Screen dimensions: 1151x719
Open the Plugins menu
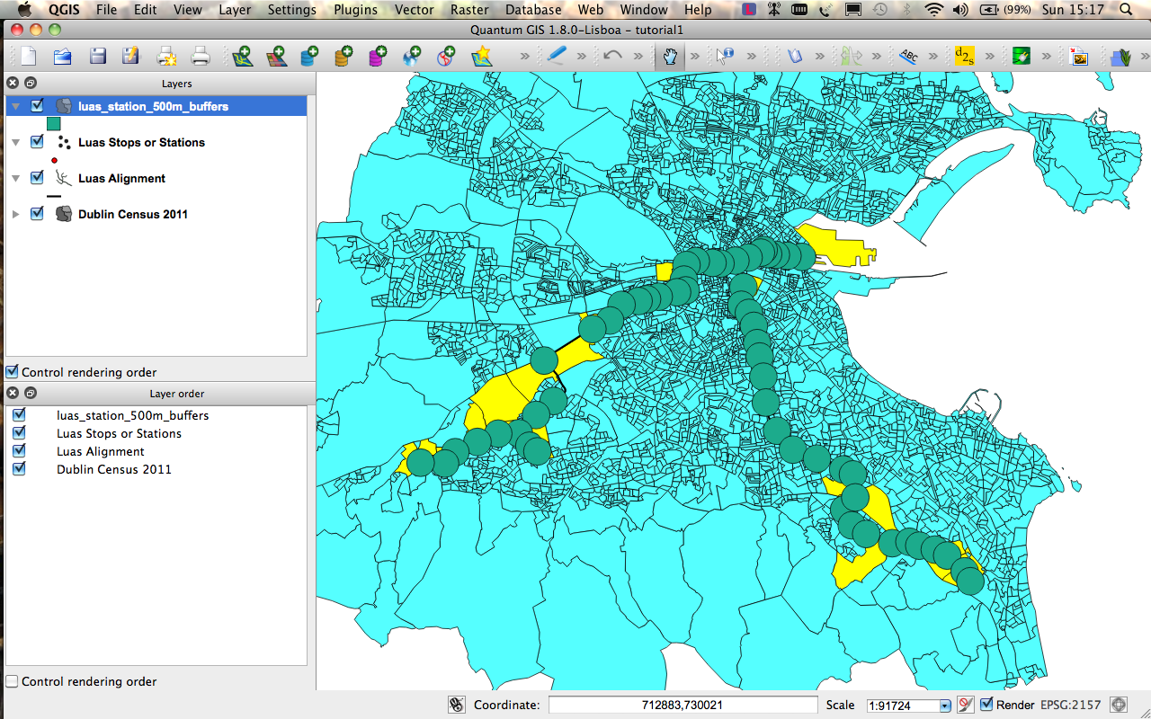pyautogui.click(x=355, y=10)
